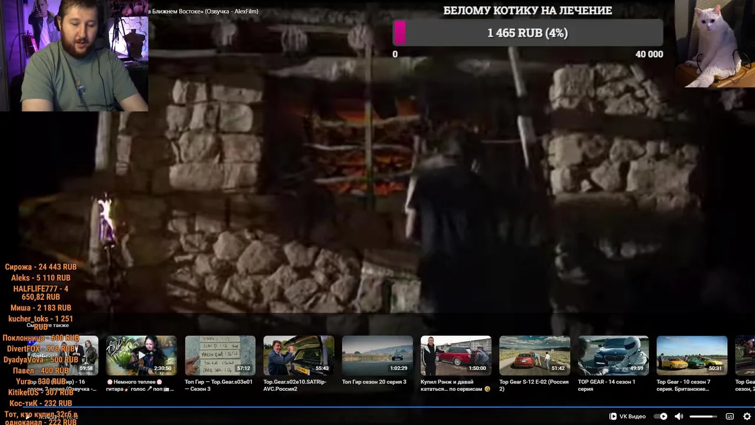The height and width of the screenshot is (425, 755).
Task: Click the goal amount '40 000' label
Action: tap(649, 54)
